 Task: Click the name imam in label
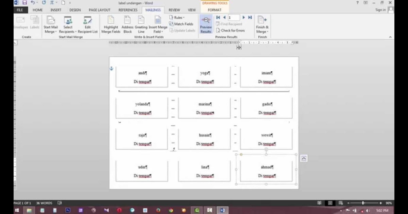266,73
